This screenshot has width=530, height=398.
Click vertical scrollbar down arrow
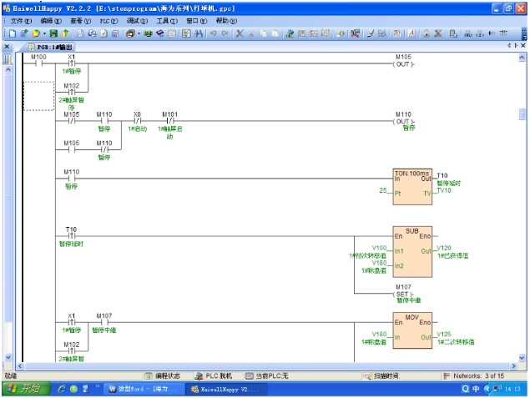[523, 357]
